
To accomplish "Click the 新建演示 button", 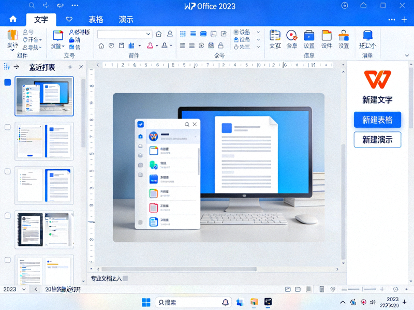I will click(x=377, y=139).
